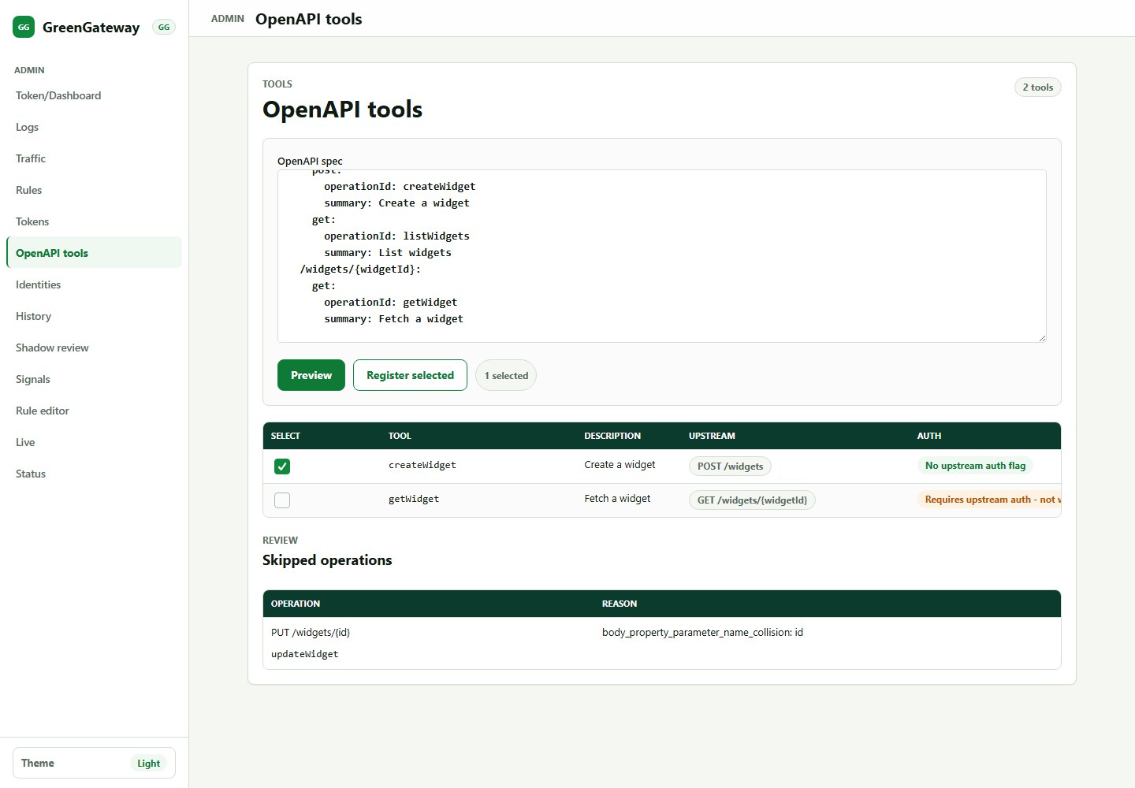Viewport: 1135px width, 788px height.
Task: Click the REASON column header
Action: click(620, 604)
